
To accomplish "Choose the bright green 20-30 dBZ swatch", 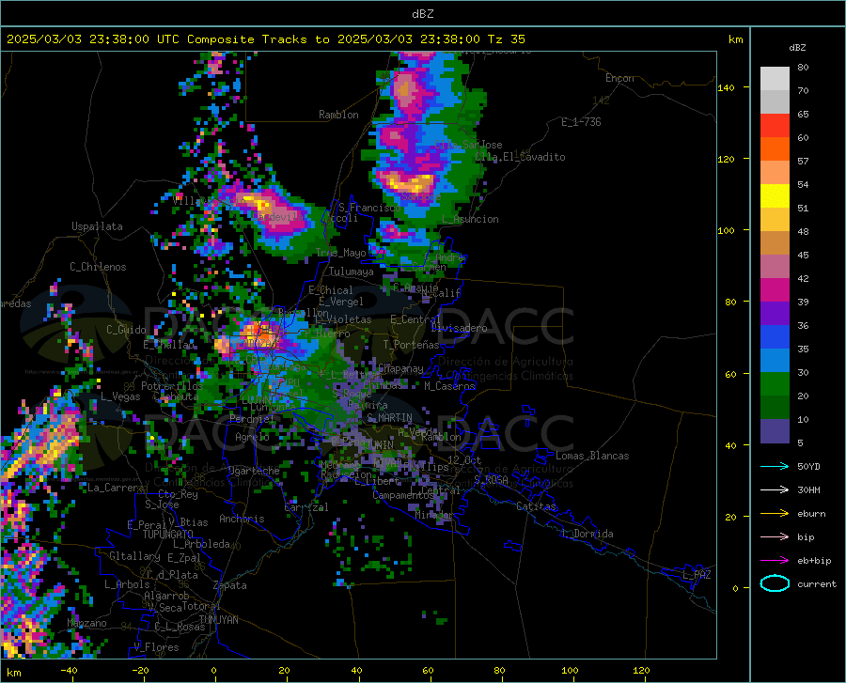I will pyautogui.click(x=775, y=384).
